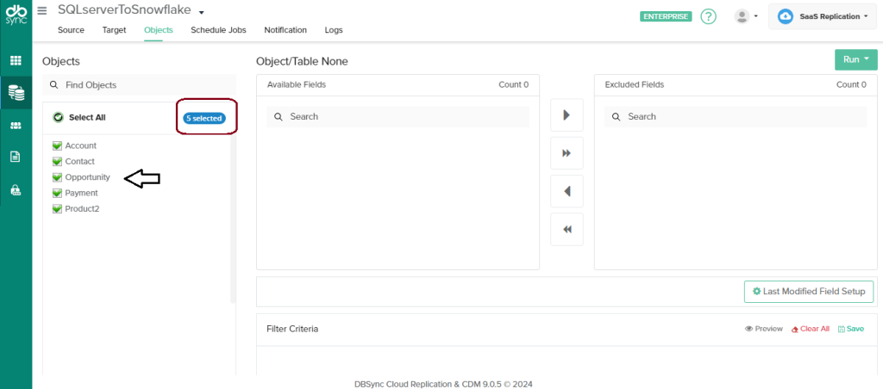The width and height of the screenshot is (883, 389).
Task: Click the SaaS Replication cloud icon
Action: click(786, 16)
